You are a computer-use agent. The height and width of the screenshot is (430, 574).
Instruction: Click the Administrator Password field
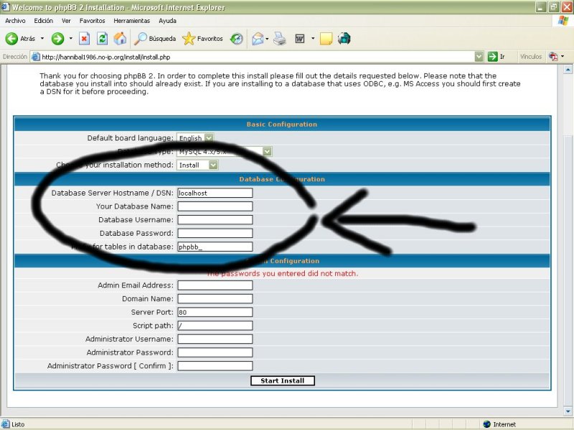215,353
